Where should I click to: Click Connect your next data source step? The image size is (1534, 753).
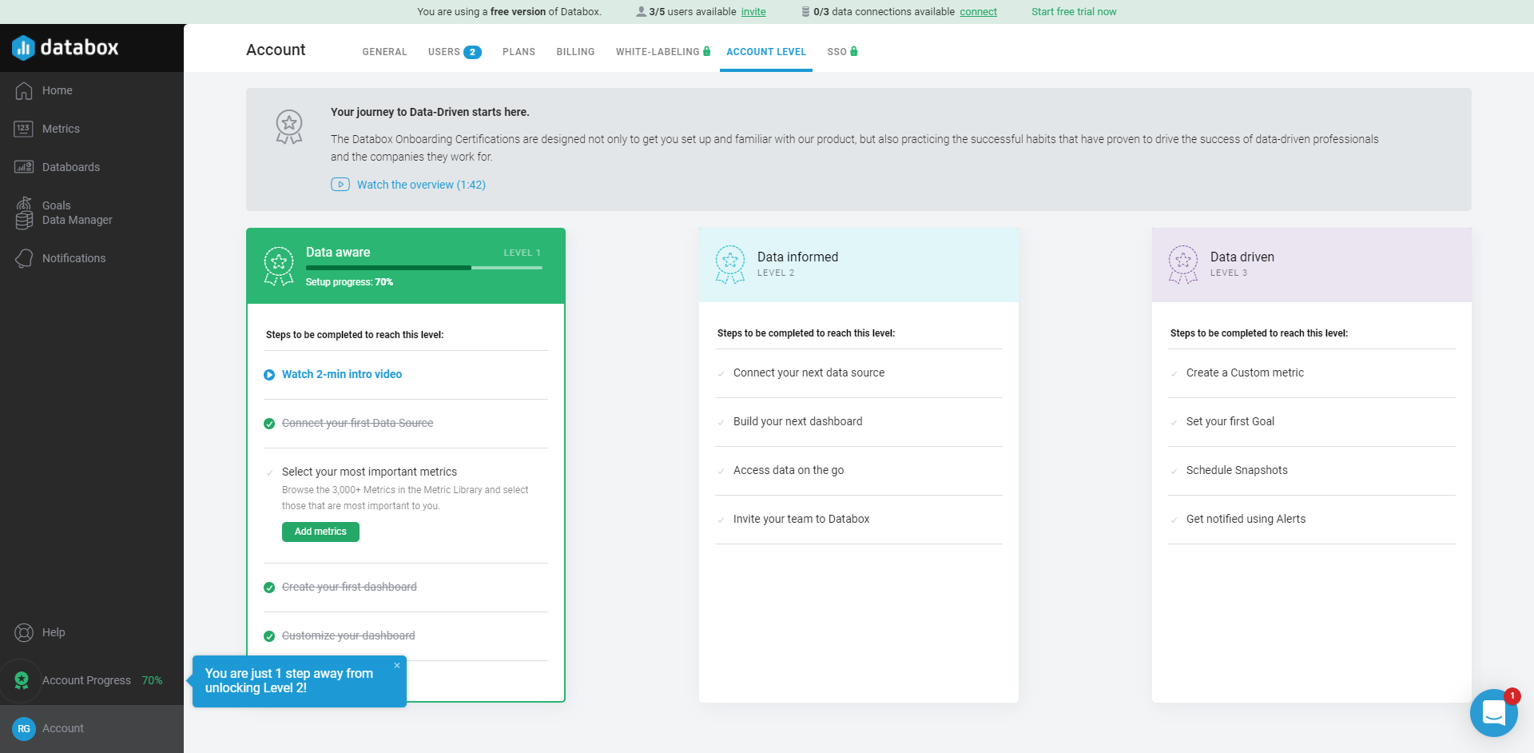point(809,373)
